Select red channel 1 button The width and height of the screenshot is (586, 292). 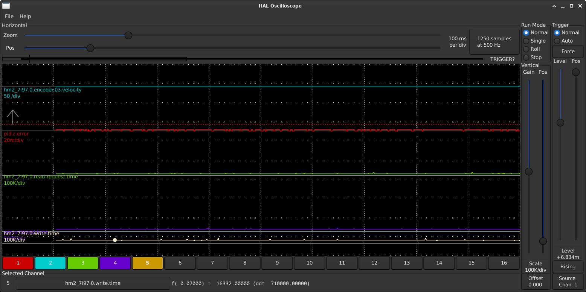pyautogui.click(x=18, y=263)
